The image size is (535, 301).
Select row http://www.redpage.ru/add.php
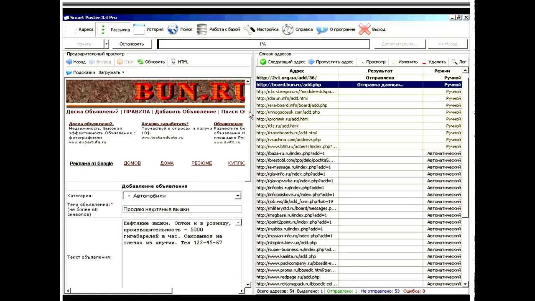point(359,277)
